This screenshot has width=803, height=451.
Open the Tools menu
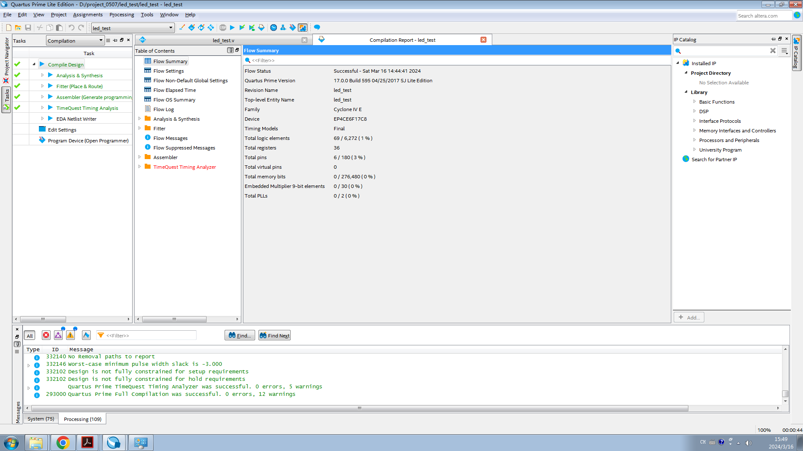[147, 15]
